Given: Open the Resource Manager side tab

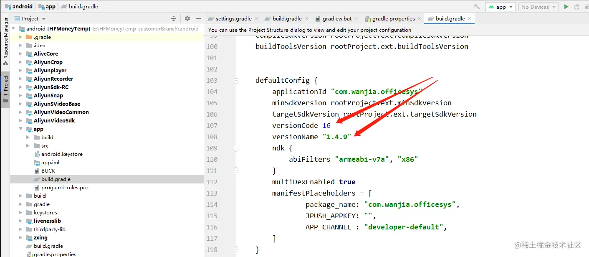Looking at the screenshot, I should (5, 41).
